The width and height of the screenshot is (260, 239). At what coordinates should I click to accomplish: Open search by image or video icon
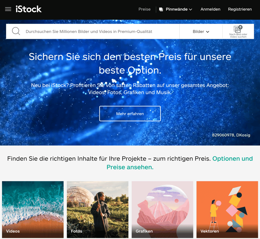tap(238, 29)
